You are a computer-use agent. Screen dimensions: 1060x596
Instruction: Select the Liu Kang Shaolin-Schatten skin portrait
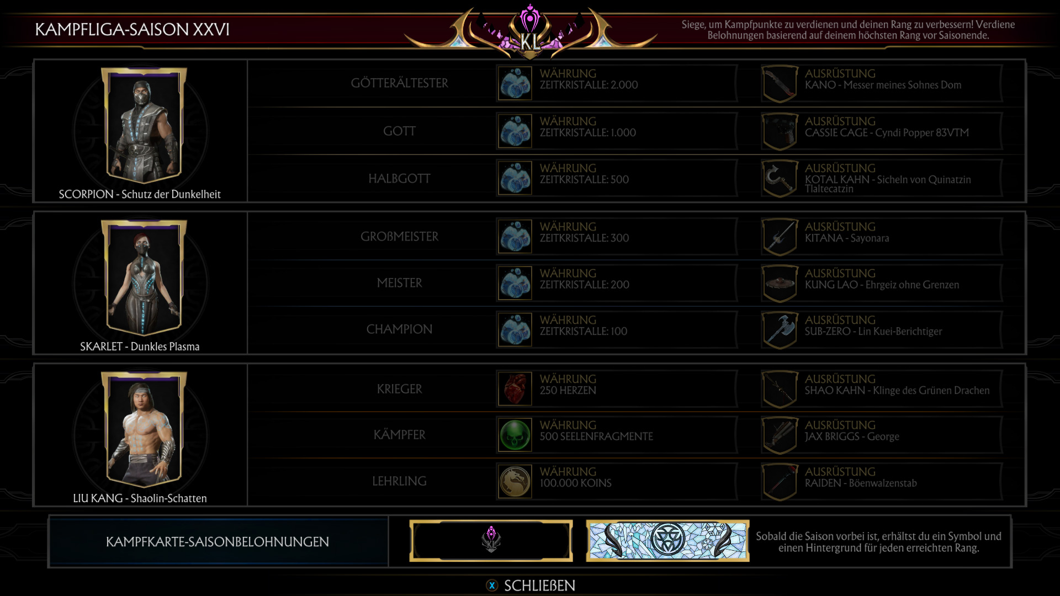pyautogui.click(x=144, y=429)
